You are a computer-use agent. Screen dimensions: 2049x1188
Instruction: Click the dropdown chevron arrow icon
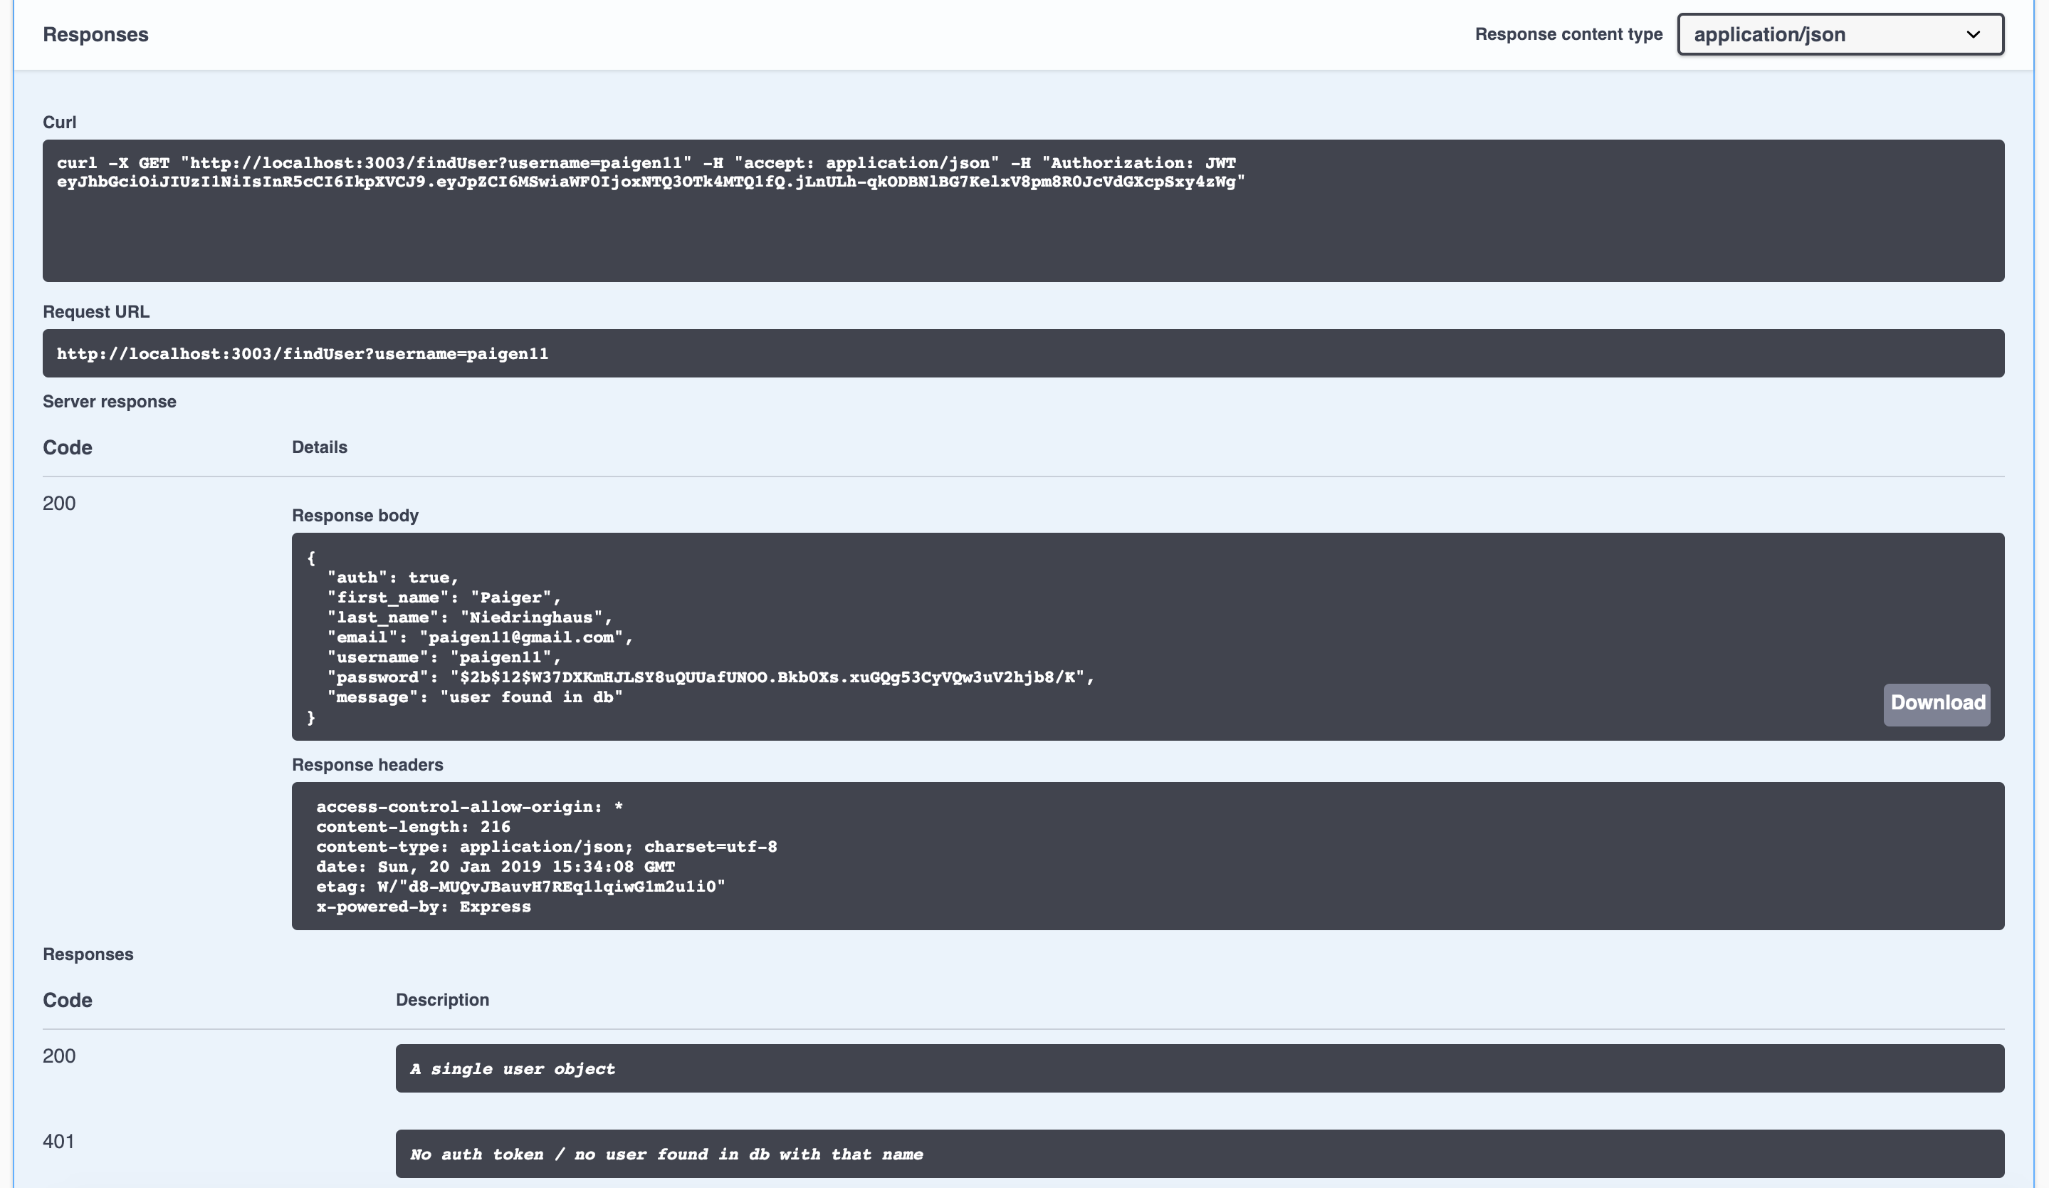1973,35
